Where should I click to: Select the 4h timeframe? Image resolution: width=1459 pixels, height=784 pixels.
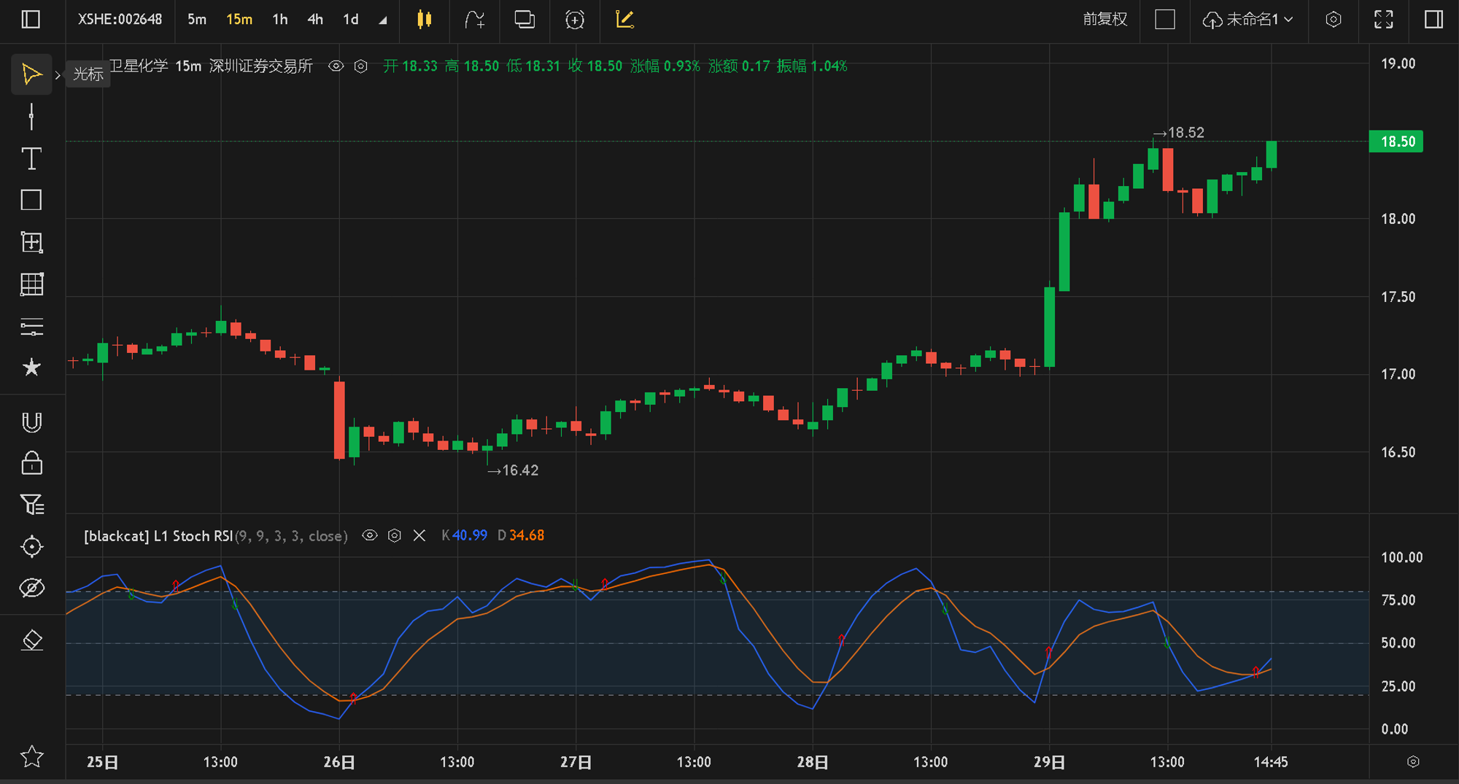coord(315,20)
